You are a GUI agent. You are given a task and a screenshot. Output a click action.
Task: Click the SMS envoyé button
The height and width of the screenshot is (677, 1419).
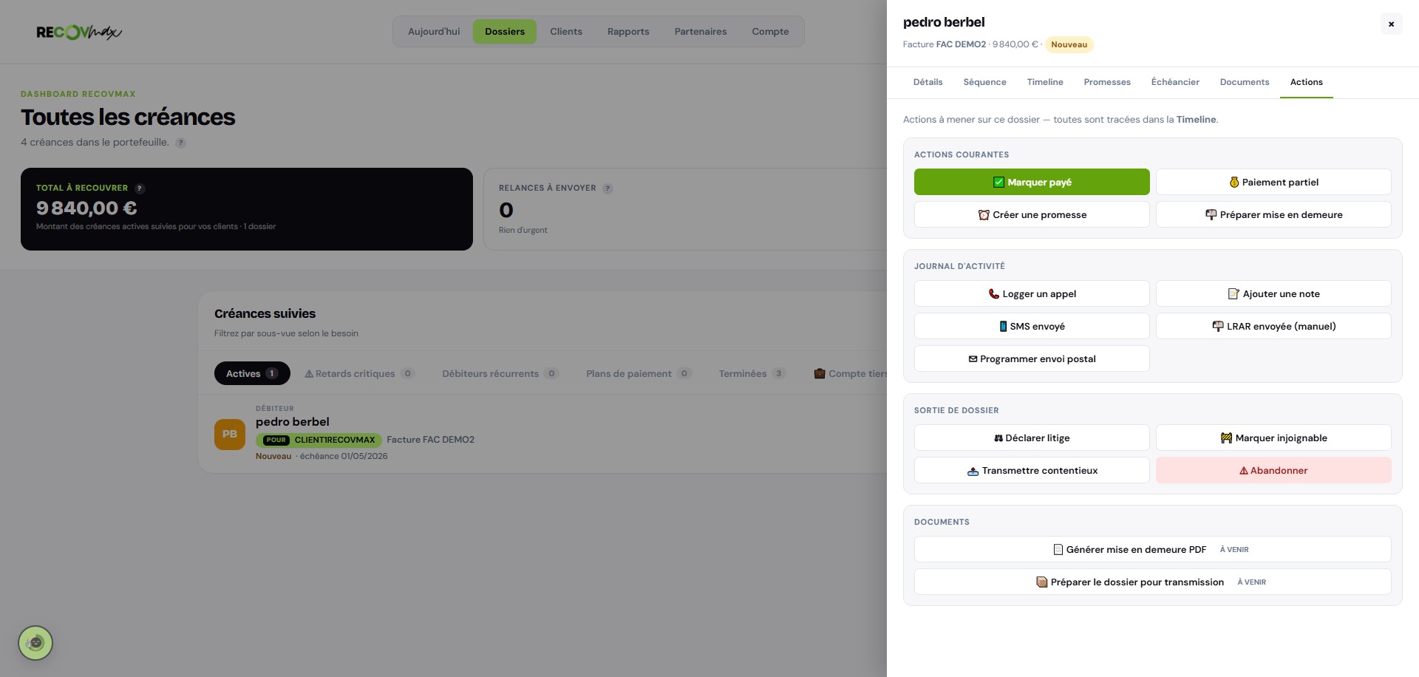point(1032,327)
